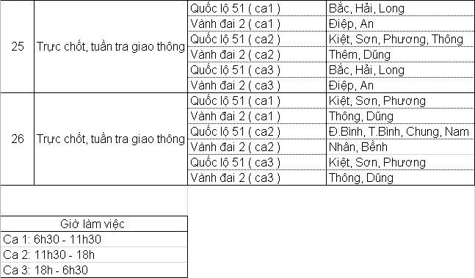Select the 'Đ.Bình, T.Bình, Chung, Nam' cell

tap(400, 131)
